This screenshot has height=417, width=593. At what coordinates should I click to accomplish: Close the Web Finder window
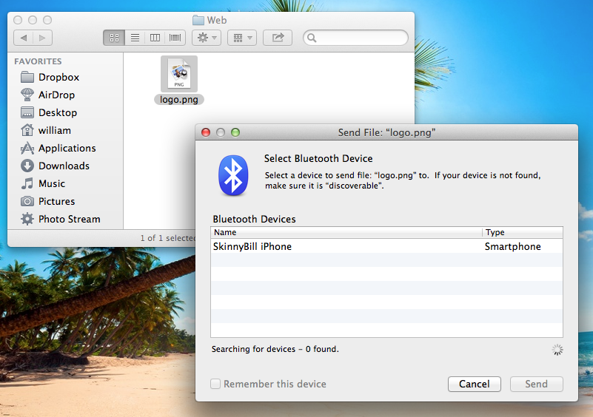point(18,20)
